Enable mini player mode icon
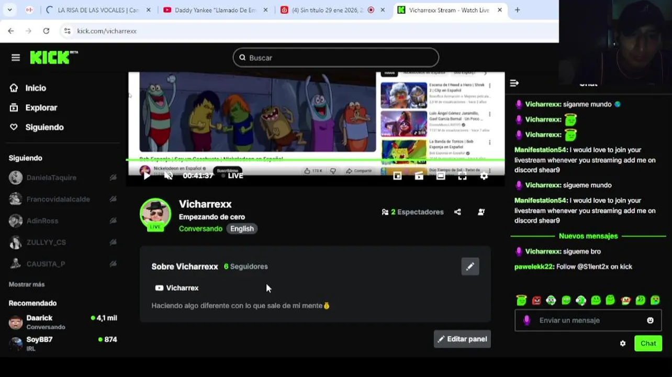 coord(397,176)
